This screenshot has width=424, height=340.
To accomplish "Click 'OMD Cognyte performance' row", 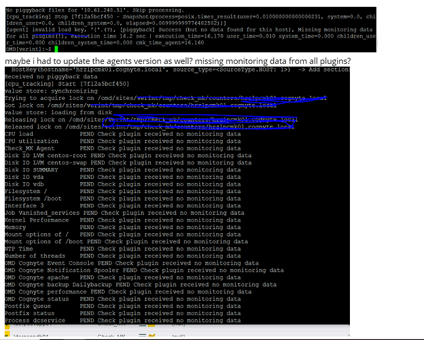I will (x=128, y=292).
